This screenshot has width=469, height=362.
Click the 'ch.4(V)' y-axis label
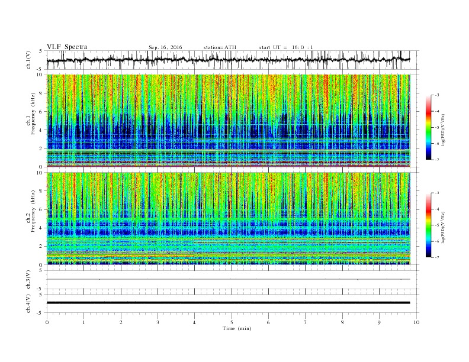click(28, 305)
